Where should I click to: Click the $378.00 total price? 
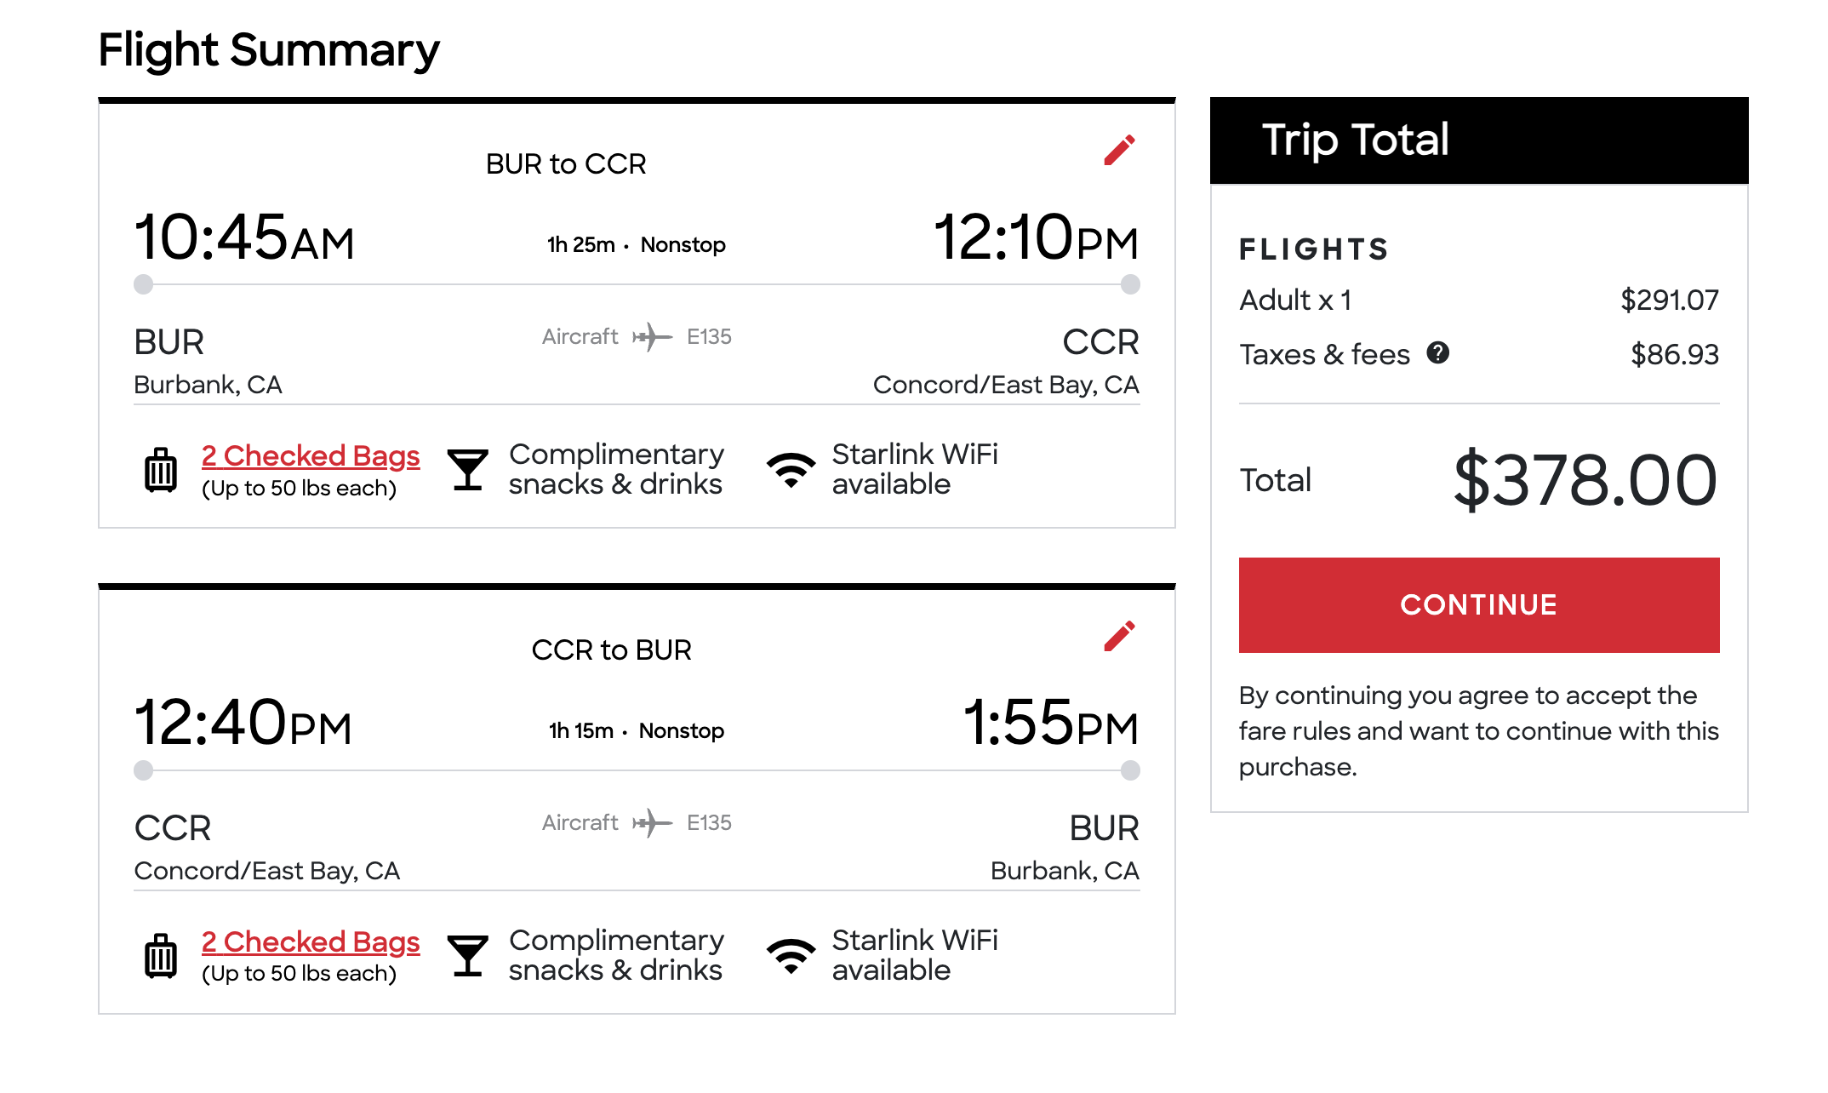pos(1585,480)
